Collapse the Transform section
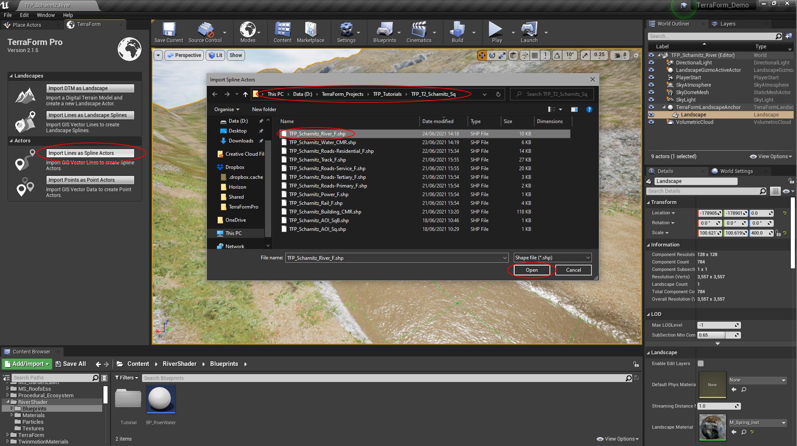Viewport: 797px width, 446px height. tap(649, 202)
